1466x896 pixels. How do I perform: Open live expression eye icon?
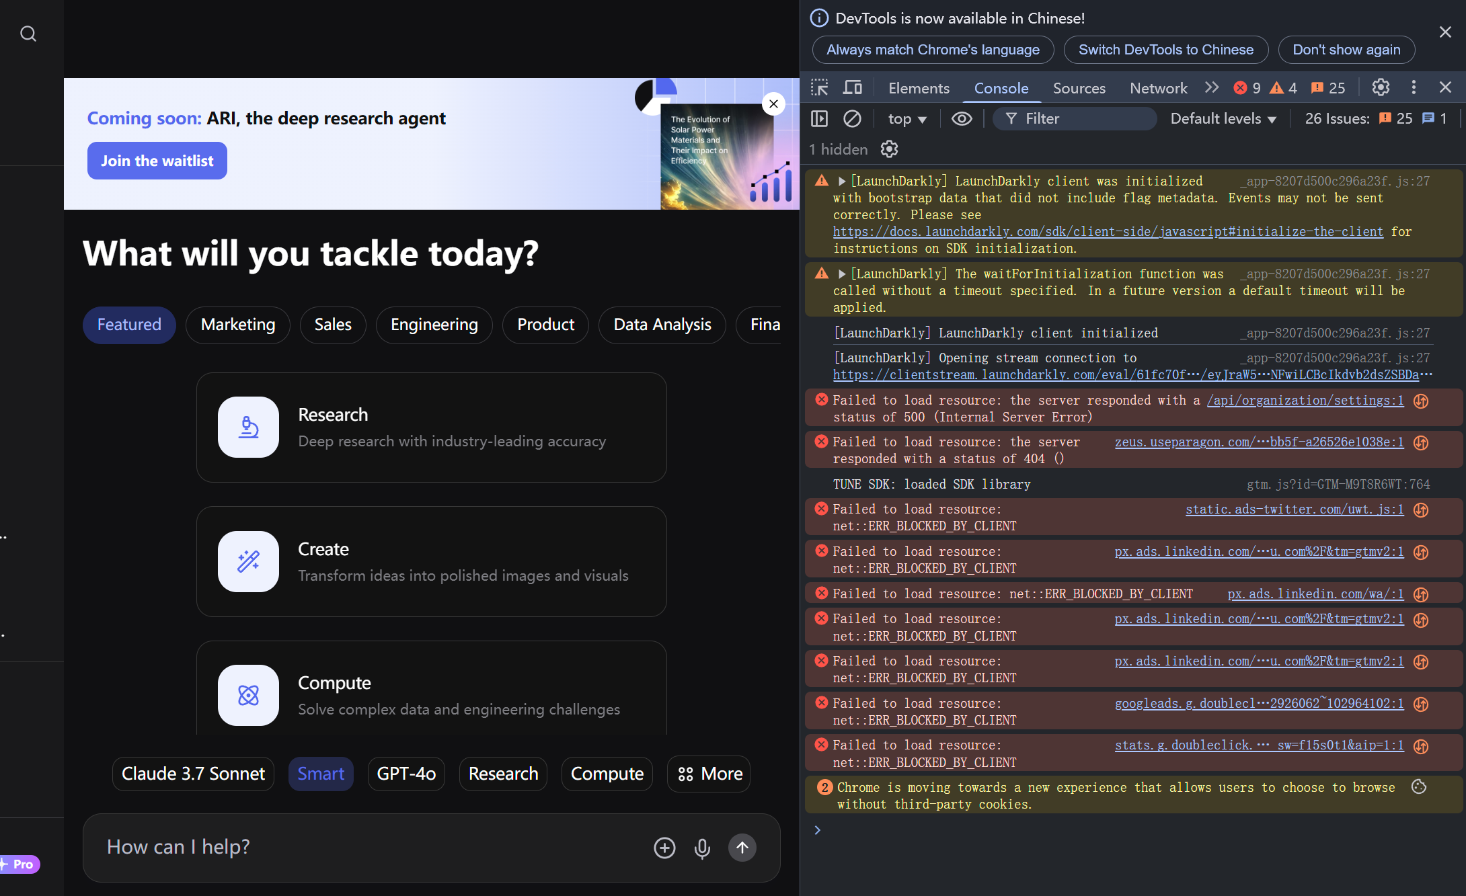pyautogui.click(x=962, y=119)
